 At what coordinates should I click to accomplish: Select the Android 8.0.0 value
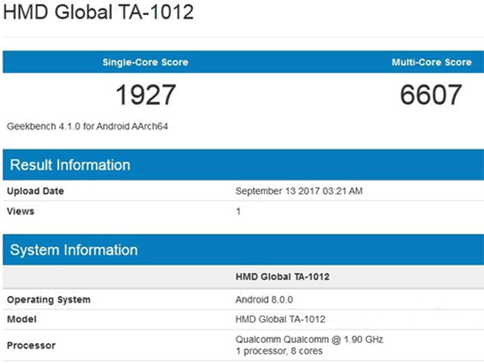coord(264,299)
